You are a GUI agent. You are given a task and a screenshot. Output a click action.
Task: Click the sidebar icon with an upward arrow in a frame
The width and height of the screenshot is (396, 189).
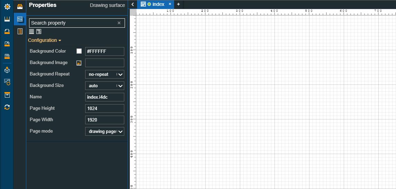click(x=7, y=44)
